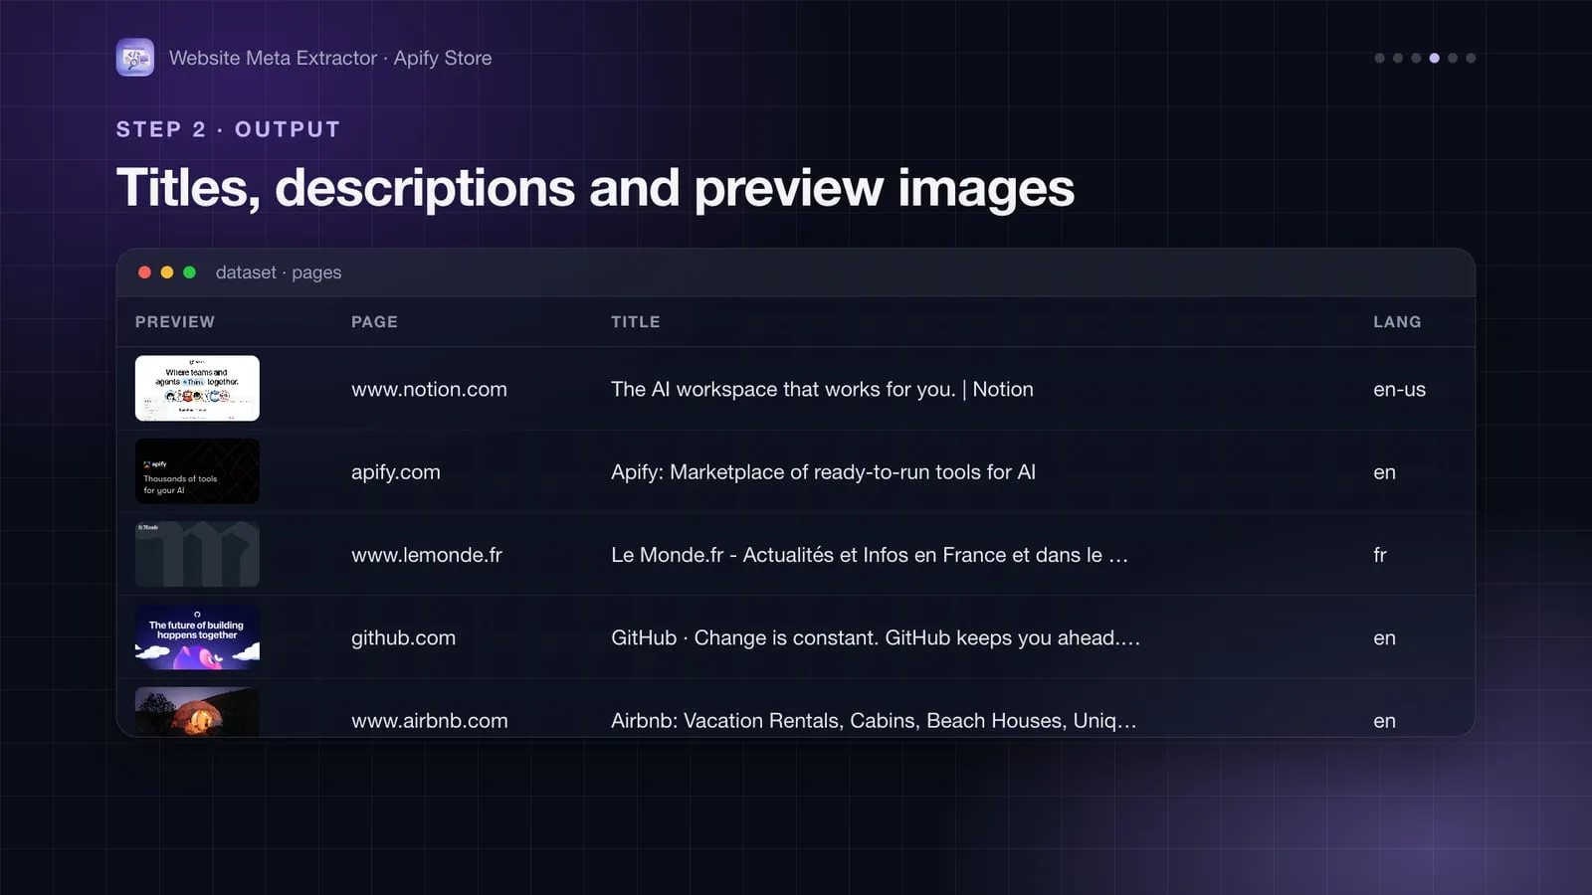The image size is (1592, 895).
Task: Click the 'en-us' language value
Action: coord(1399,390)
